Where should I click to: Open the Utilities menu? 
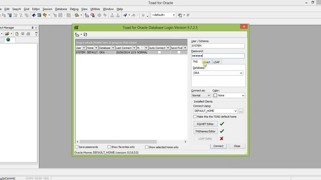pos(95,9)
